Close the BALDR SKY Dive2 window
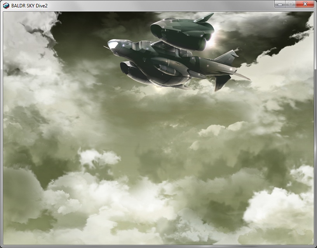This screenshot has width=317, height=248. coord(305,4)
